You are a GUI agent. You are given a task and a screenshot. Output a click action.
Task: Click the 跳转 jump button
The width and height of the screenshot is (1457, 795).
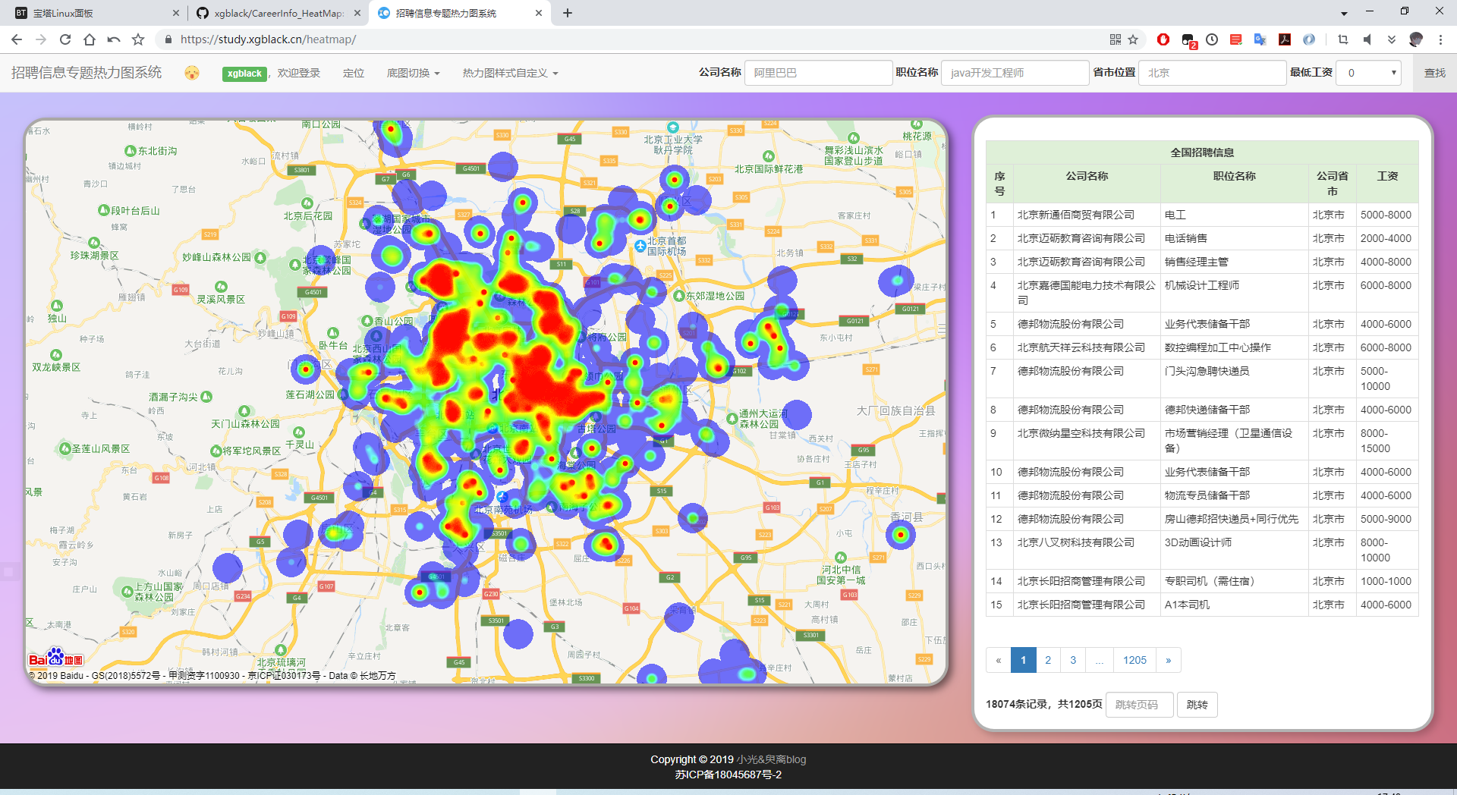(1197, 705)
